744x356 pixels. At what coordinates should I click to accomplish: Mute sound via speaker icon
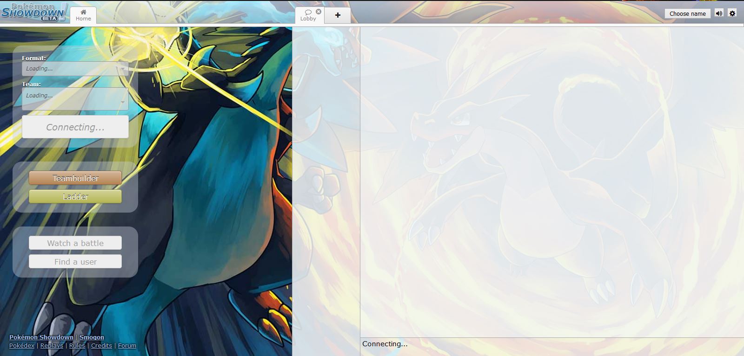pos(719,13)
